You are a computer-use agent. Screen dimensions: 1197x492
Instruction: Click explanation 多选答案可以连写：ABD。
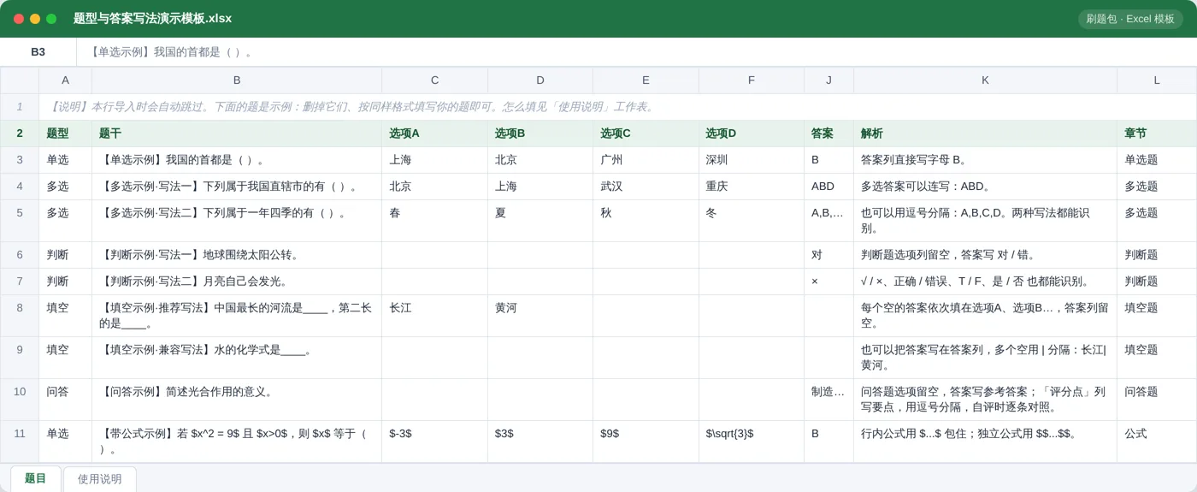click(985, 187)
